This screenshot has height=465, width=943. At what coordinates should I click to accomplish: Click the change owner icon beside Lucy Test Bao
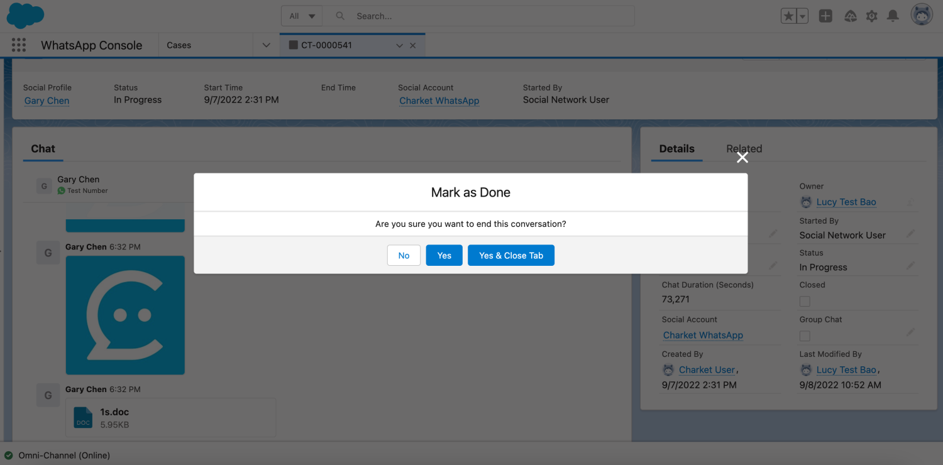pyautogui.click(x=911, y=202)
